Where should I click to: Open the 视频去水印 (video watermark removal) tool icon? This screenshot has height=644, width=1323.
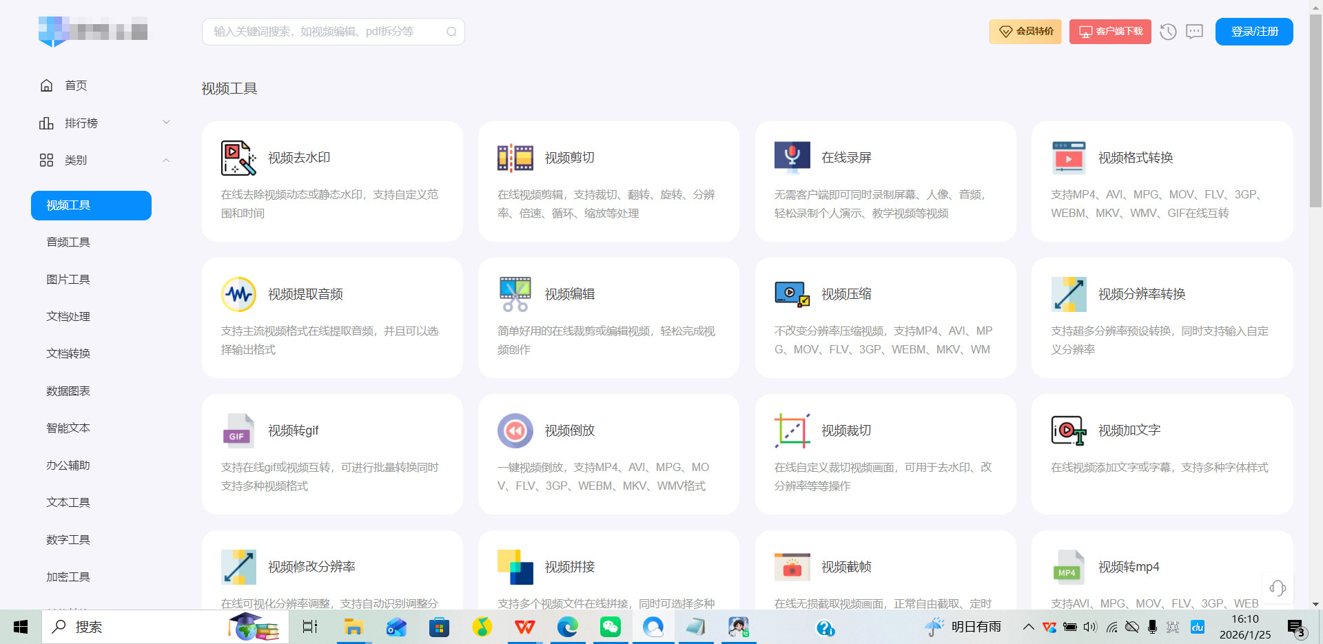[238, 157]
